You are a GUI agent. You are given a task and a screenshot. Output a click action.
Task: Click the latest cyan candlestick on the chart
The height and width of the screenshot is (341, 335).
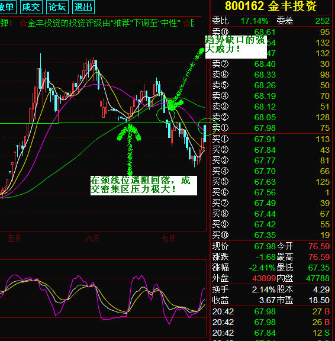(205, 133)
